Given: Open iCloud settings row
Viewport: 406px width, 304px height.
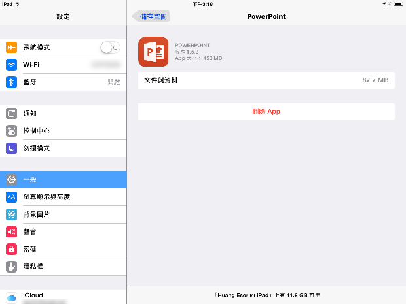Looking at the screenshot, I should coord(64,297).
